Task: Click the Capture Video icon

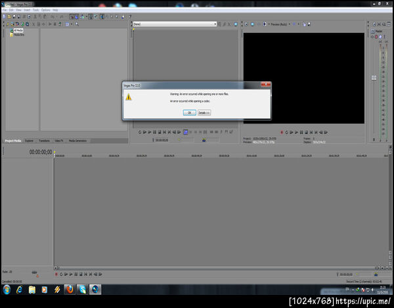Action: [x=17, y=24]
